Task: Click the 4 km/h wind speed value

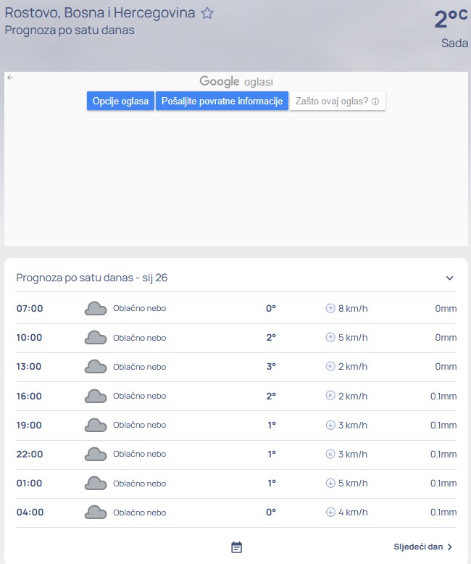Action: click(353, 513)
